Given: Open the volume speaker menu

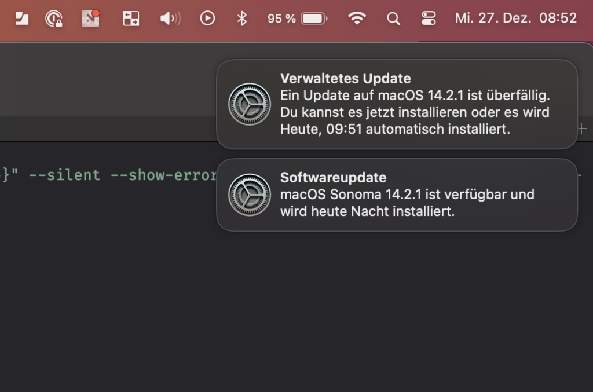Looking at the screenshot, I should click(x=170, y=18).
